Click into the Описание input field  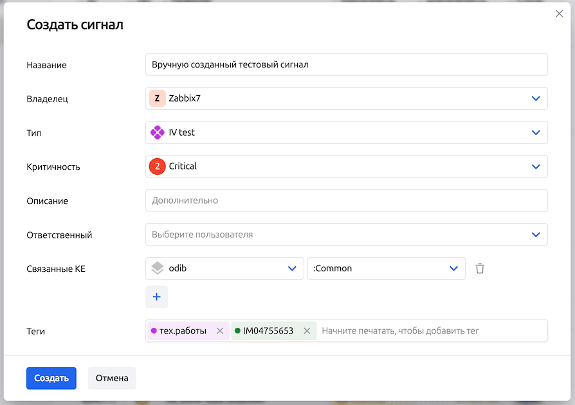click(346, 201)
